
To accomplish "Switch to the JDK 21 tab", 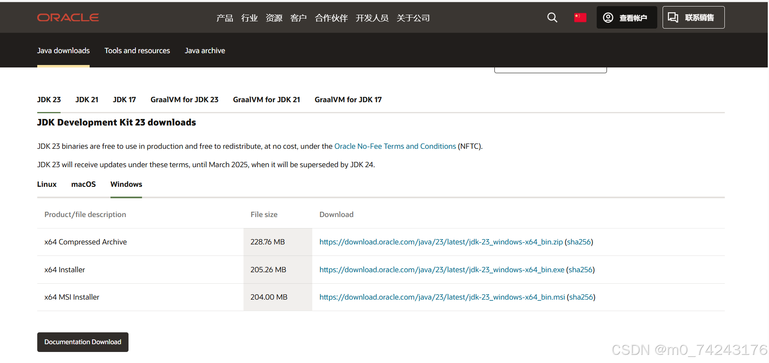I will click(x=87, y=100).
